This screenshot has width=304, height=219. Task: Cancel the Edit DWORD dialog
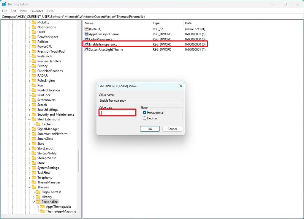pyautogui.click(x=172, y=129)
